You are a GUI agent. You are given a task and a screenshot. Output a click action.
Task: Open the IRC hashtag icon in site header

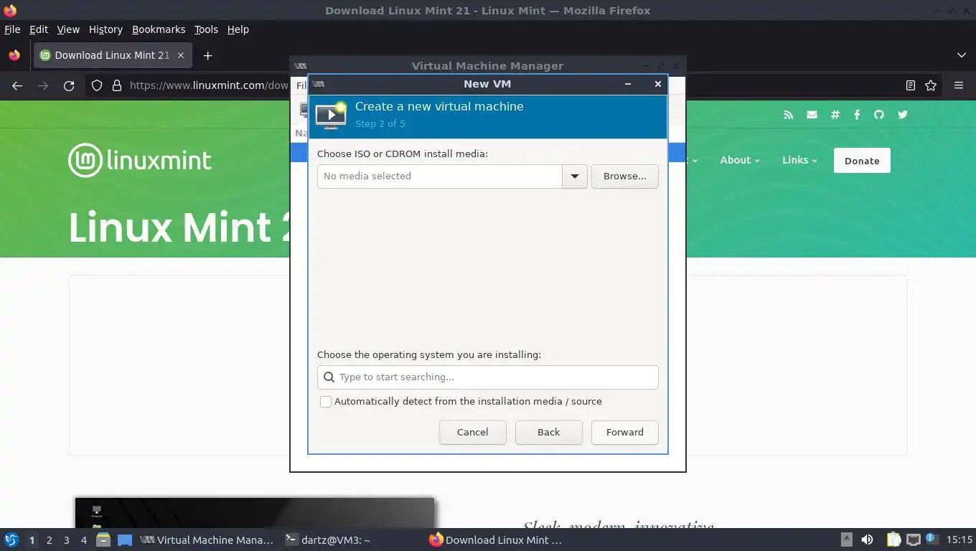click(x=835, y=115)
